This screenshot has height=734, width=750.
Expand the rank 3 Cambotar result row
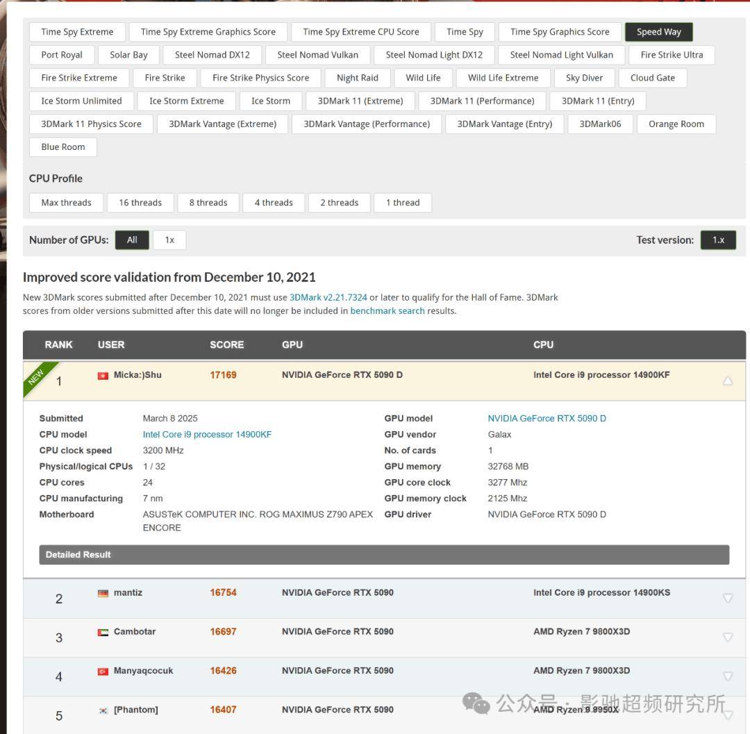coord(728,637)
